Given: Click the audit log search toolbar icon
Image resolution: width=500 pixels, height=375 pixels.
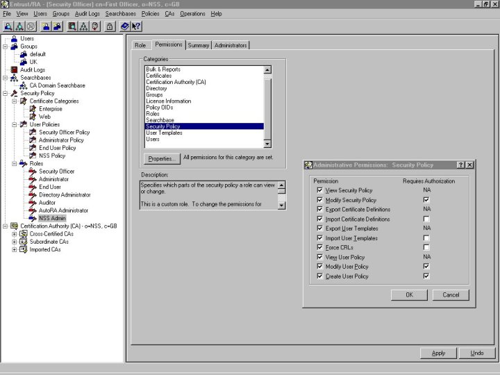Looking at the screenshot, I should (x=72, y=26).
